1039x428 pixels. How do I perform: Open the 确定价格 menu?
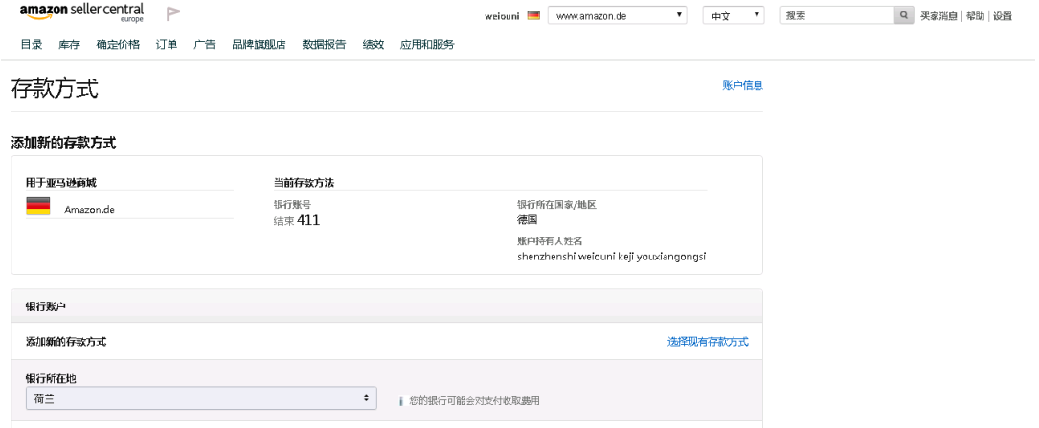(118, 44)
